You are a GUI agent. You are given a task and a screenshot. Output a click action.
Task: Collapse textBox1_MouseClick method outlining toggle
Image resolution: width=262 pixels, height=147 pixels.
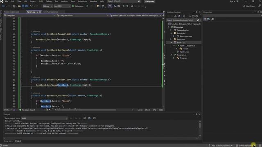coord(20,34)
